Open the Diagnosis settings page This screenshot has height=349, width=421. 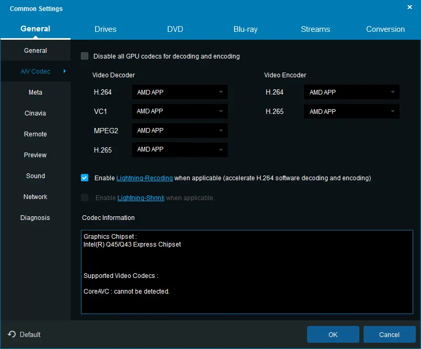click(36, 218)
